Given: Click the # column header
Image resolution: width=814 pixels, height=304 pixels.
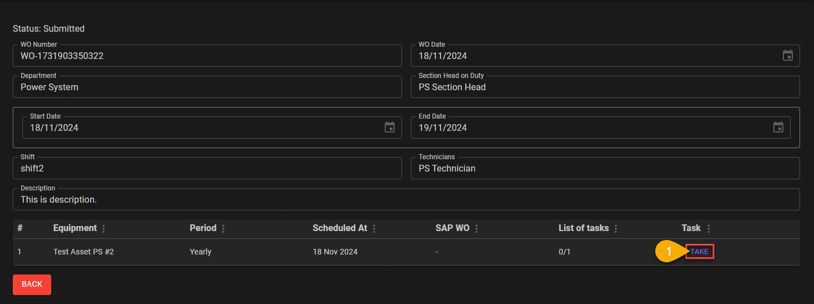Looking at the screenshot, I should coord(19,228).
